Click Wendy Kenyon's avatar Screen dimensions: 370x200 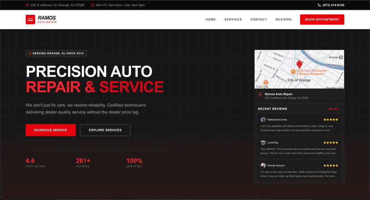[x=263, y=166]
